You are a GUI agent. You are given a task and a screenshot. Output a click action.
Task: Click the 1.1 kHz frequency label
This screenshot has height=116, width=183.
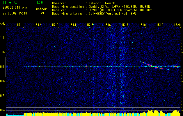(2, 38)
